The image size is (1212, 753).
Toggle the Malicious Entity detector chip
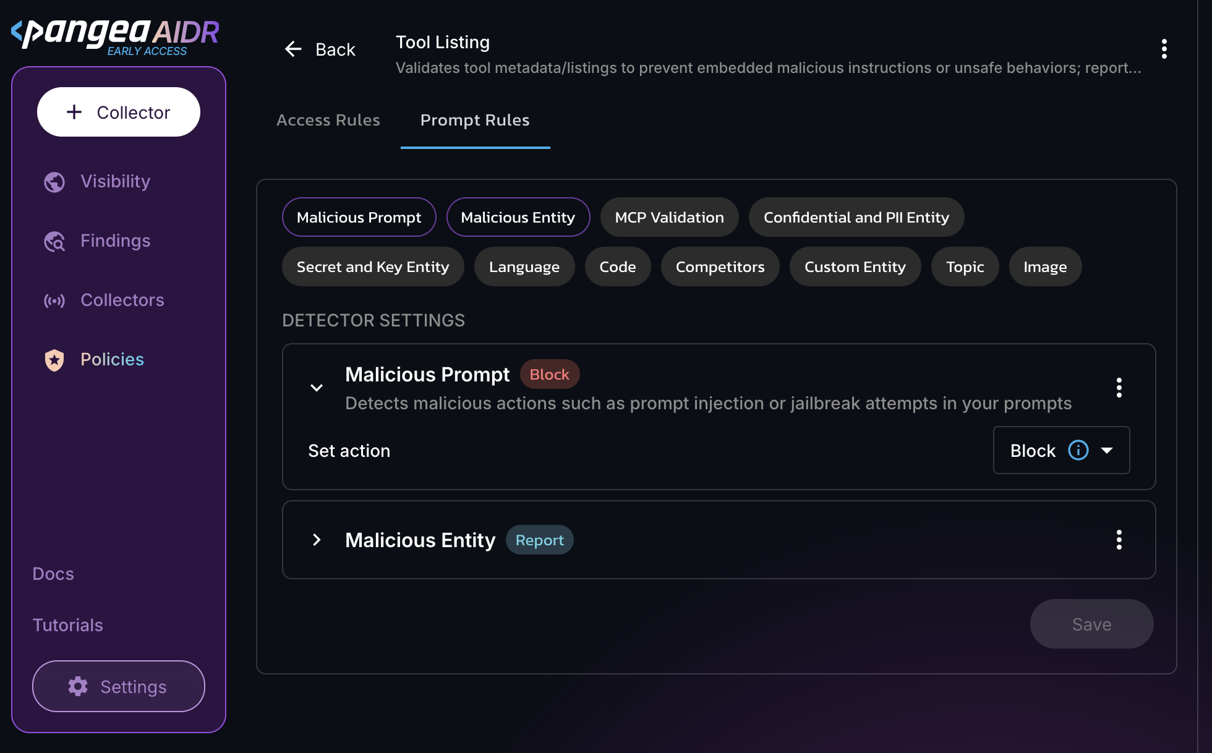tap(518, 217)
